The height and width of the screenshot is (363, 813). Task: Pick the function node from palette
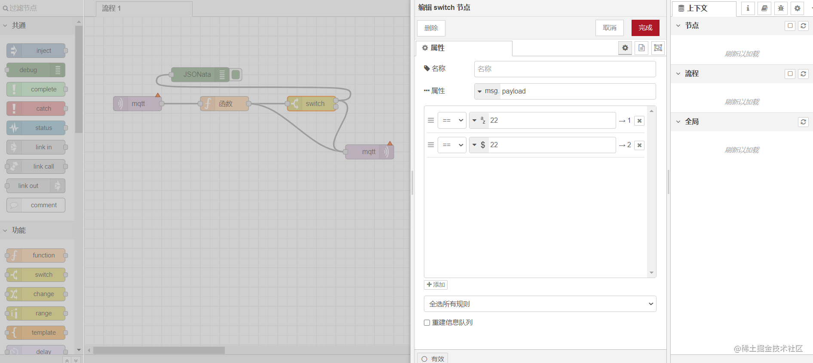click(36, 255)
